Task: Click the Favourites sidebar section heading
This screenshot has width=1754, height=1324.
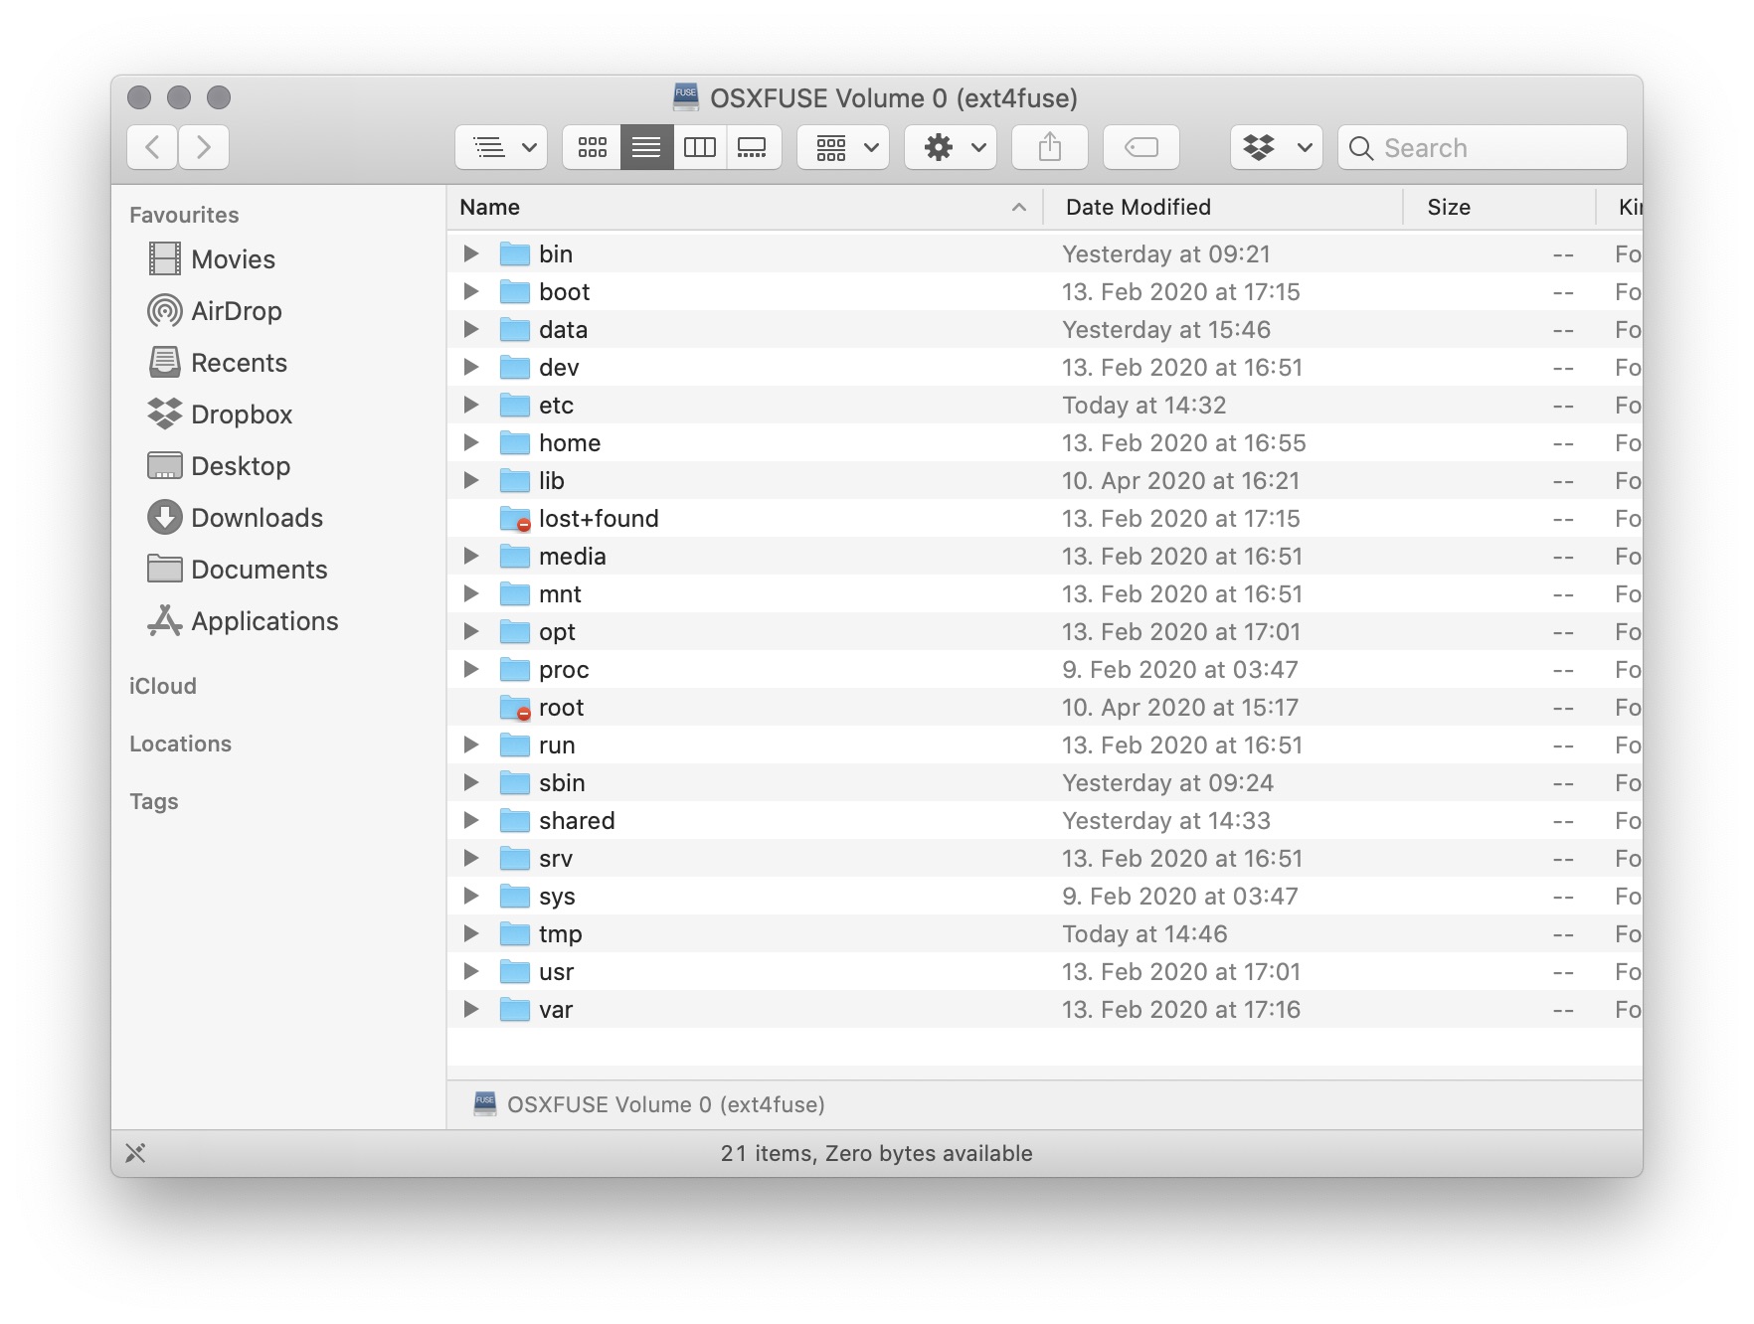Action: pyautogui.click(x=184, y=215)
